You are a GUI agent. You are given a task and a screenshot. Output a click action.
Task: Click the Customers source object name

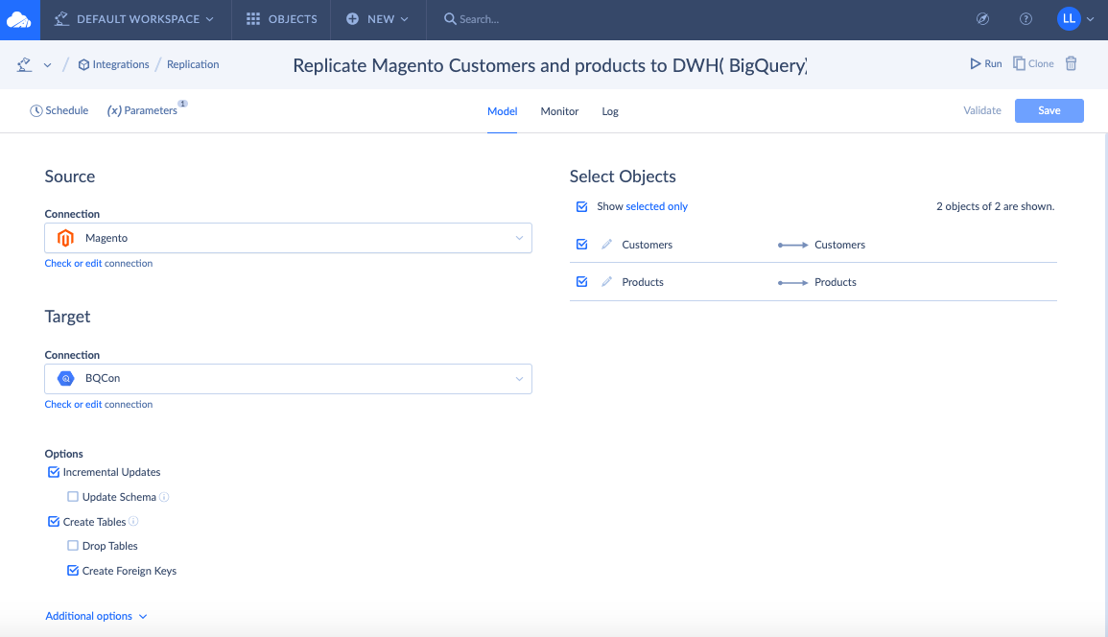648,245
